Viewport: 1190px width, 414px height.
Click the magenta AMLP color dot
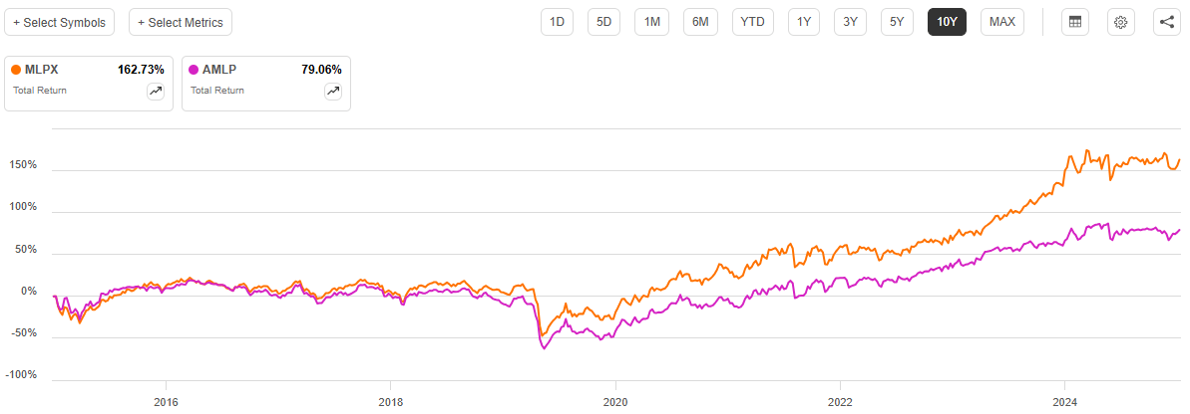tap(194, 70)
